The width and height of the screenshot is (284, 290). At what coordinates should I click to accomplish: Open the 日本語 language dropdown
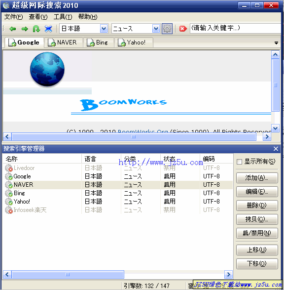point(104,29)
